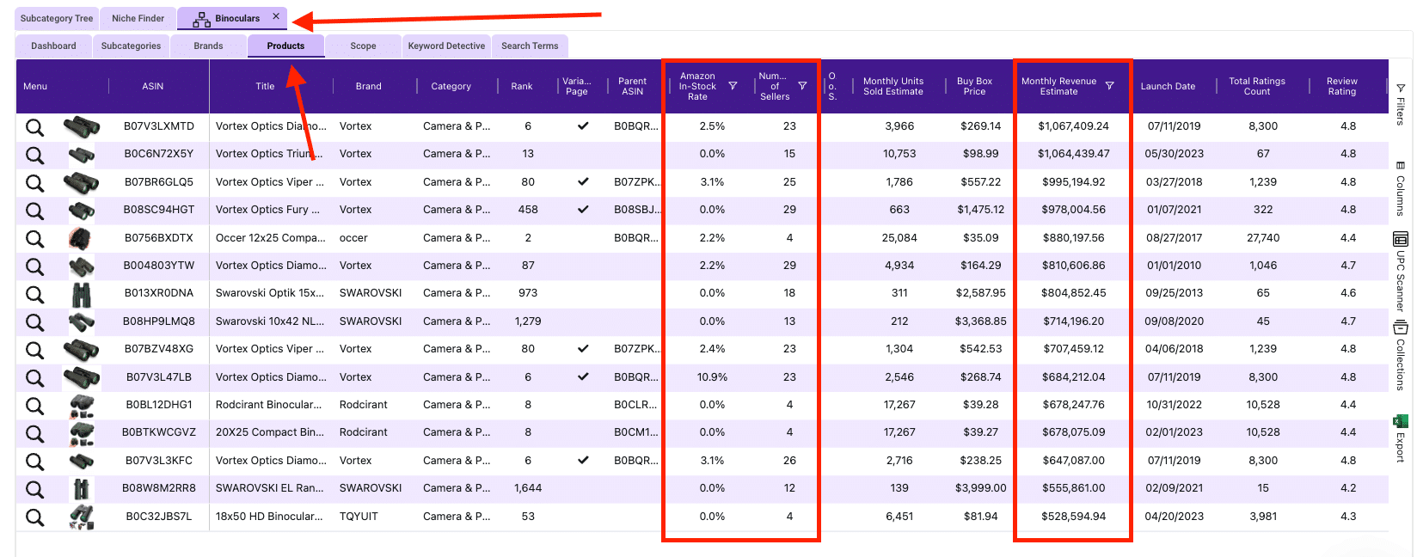
Task: Open magnifier for ASIN B07V3L47LB row
Action: tap(34, 378)
